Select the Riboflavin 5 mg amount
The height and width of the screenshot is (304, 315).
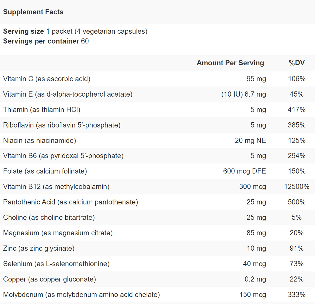[x=258, y=125]
